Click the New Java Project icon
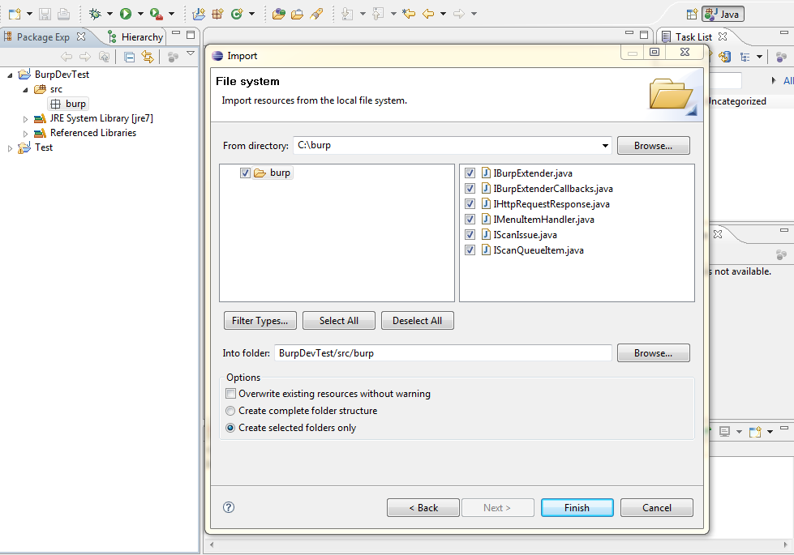Viewport: 794px width, 555px height. pyautogui.click(x=199, y=14)
